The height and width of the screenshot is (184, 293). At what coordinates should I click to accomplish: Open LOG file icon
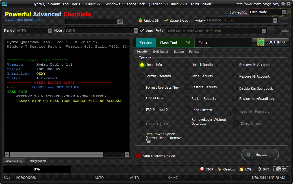click(x=241, y=169)
